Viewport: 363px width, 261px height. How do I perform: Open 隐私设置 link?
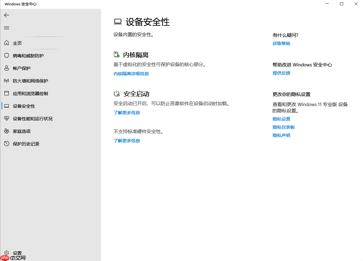281,119
